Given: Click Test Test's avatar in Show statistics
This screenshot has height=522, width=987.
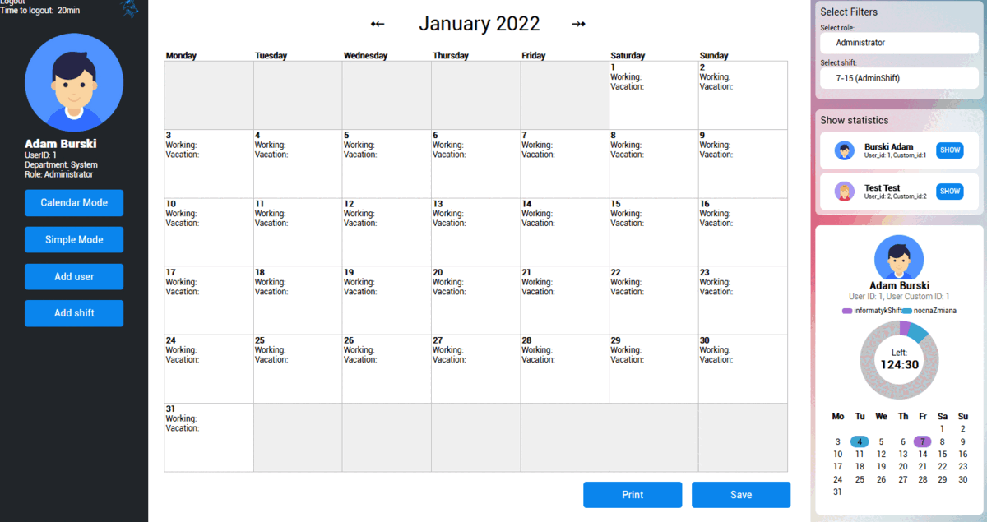Looking at the screenshot, I should [x=844, y=191].
